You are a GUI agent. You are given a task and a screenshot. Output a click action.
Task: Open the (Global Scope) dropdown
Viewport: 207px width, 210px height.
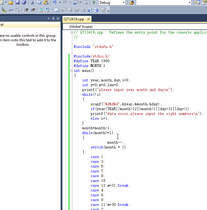tap(135, 27)
